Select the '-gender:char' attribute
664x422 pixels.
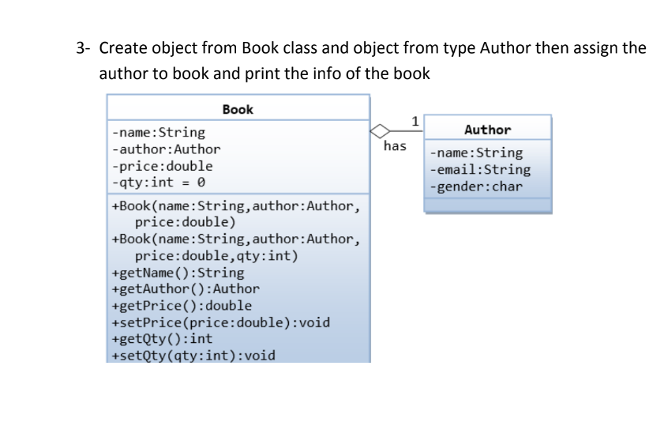coord(476,187)
